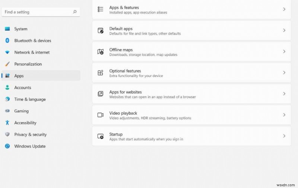
Task: Click the Apps for websites icon
Action: 100,93
